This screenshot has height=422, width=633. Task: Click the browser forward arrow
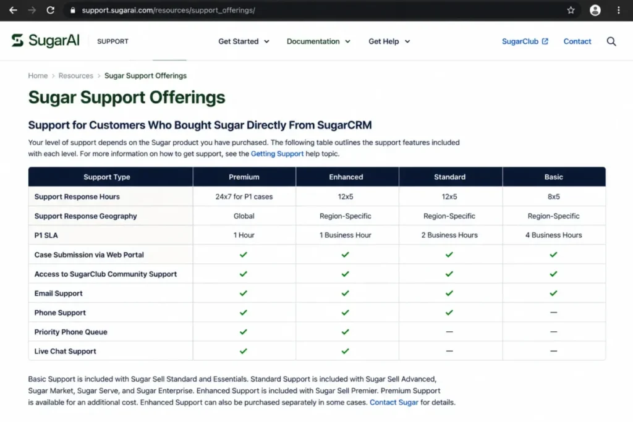click(32, 10)
